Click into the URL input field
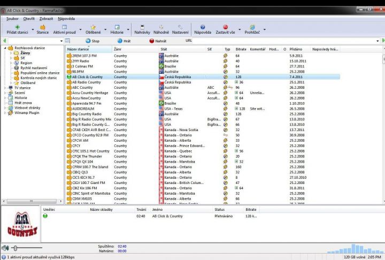This screenshot has height=260, width=385. coord(284,41)
